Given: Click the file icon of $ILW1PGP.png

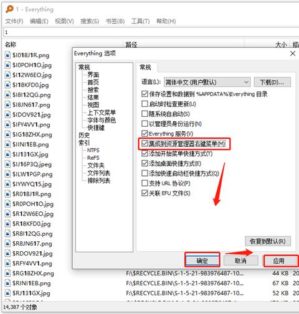Looking at the screenshot, I should click(x=7, y=174).
